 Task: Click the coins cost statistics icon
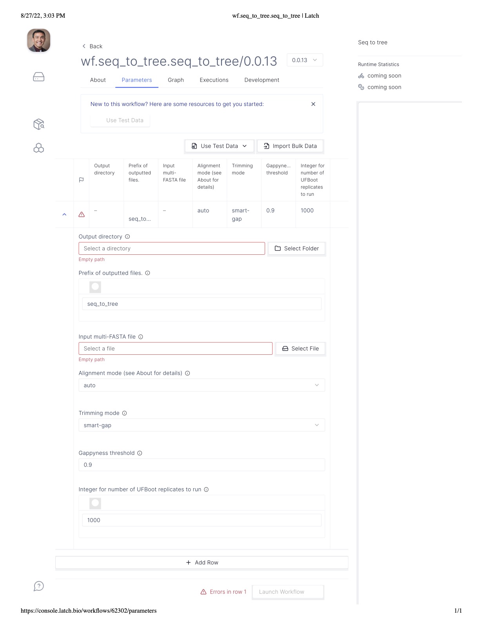click(x=361, y=87)
